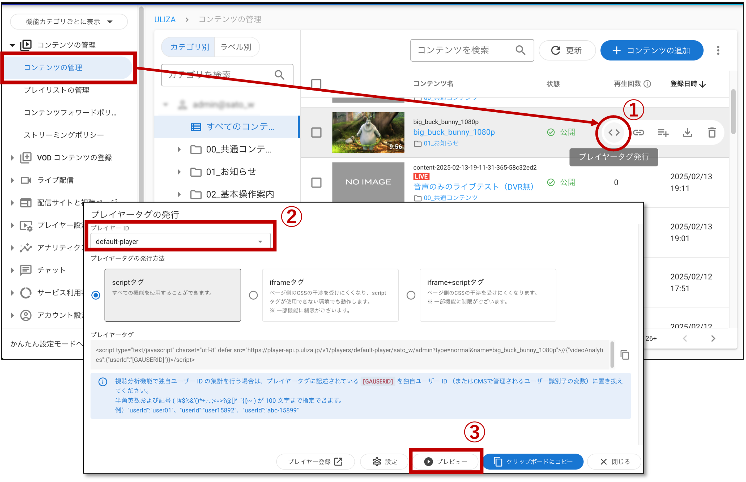Click the content management section icon
Viewport: 746px width, 482px height.
26,45
